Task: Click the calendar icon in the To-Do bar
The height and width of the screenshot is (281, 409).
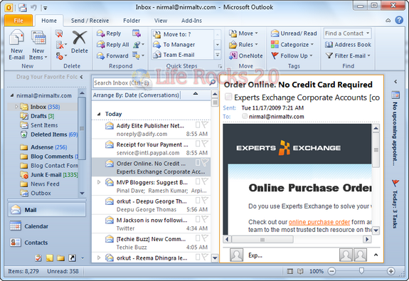Action: 395,95
